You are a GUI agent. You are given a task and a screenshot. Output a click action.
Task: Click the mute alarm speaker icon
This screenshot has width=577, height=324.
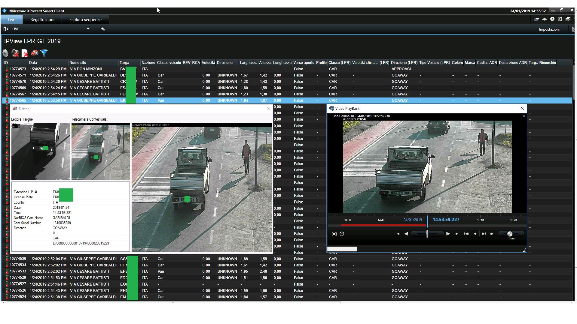pyautogui.click(x=15, y=53)
